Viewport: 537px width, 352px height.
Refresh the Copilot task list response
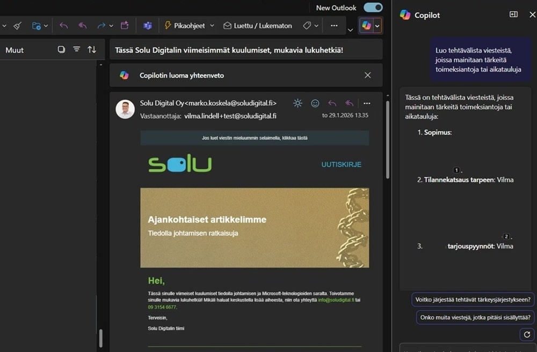(527, 334)
